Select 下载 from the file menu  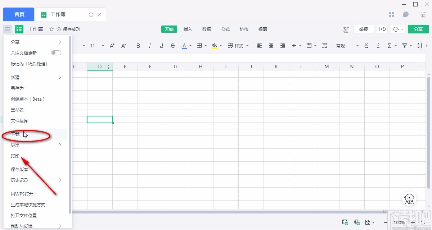point(15,134)
